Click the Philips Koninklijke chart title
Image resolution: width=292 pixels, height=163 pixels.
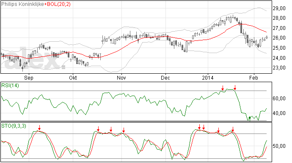[23, 4]
